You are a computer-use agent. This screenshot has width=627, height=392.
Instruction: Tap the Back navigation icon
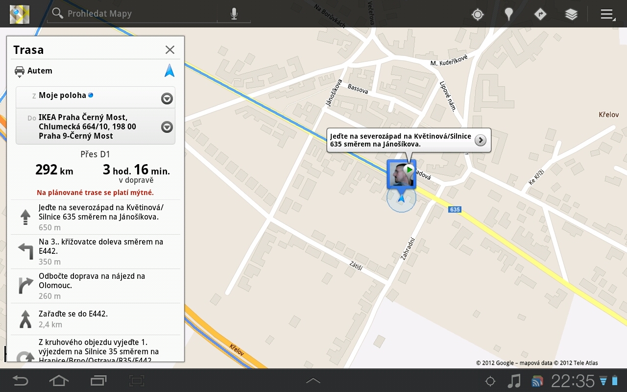coord(20,380)
